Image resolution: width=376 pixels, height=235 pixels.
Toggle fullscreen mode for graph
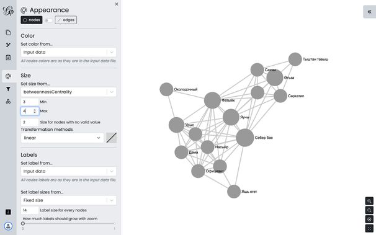coord(369,228)
